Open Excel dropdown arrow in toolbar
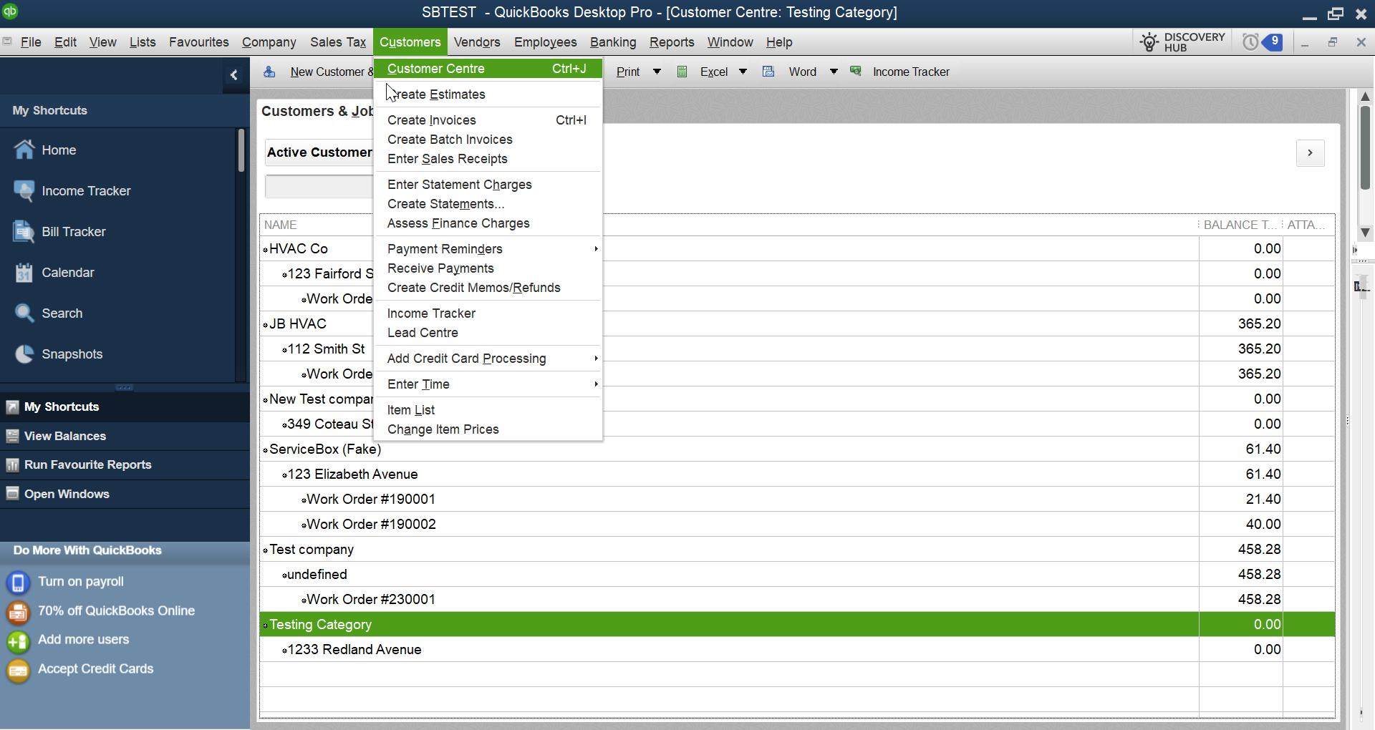This screenshot has width=1375, height=730. point(743,72)
